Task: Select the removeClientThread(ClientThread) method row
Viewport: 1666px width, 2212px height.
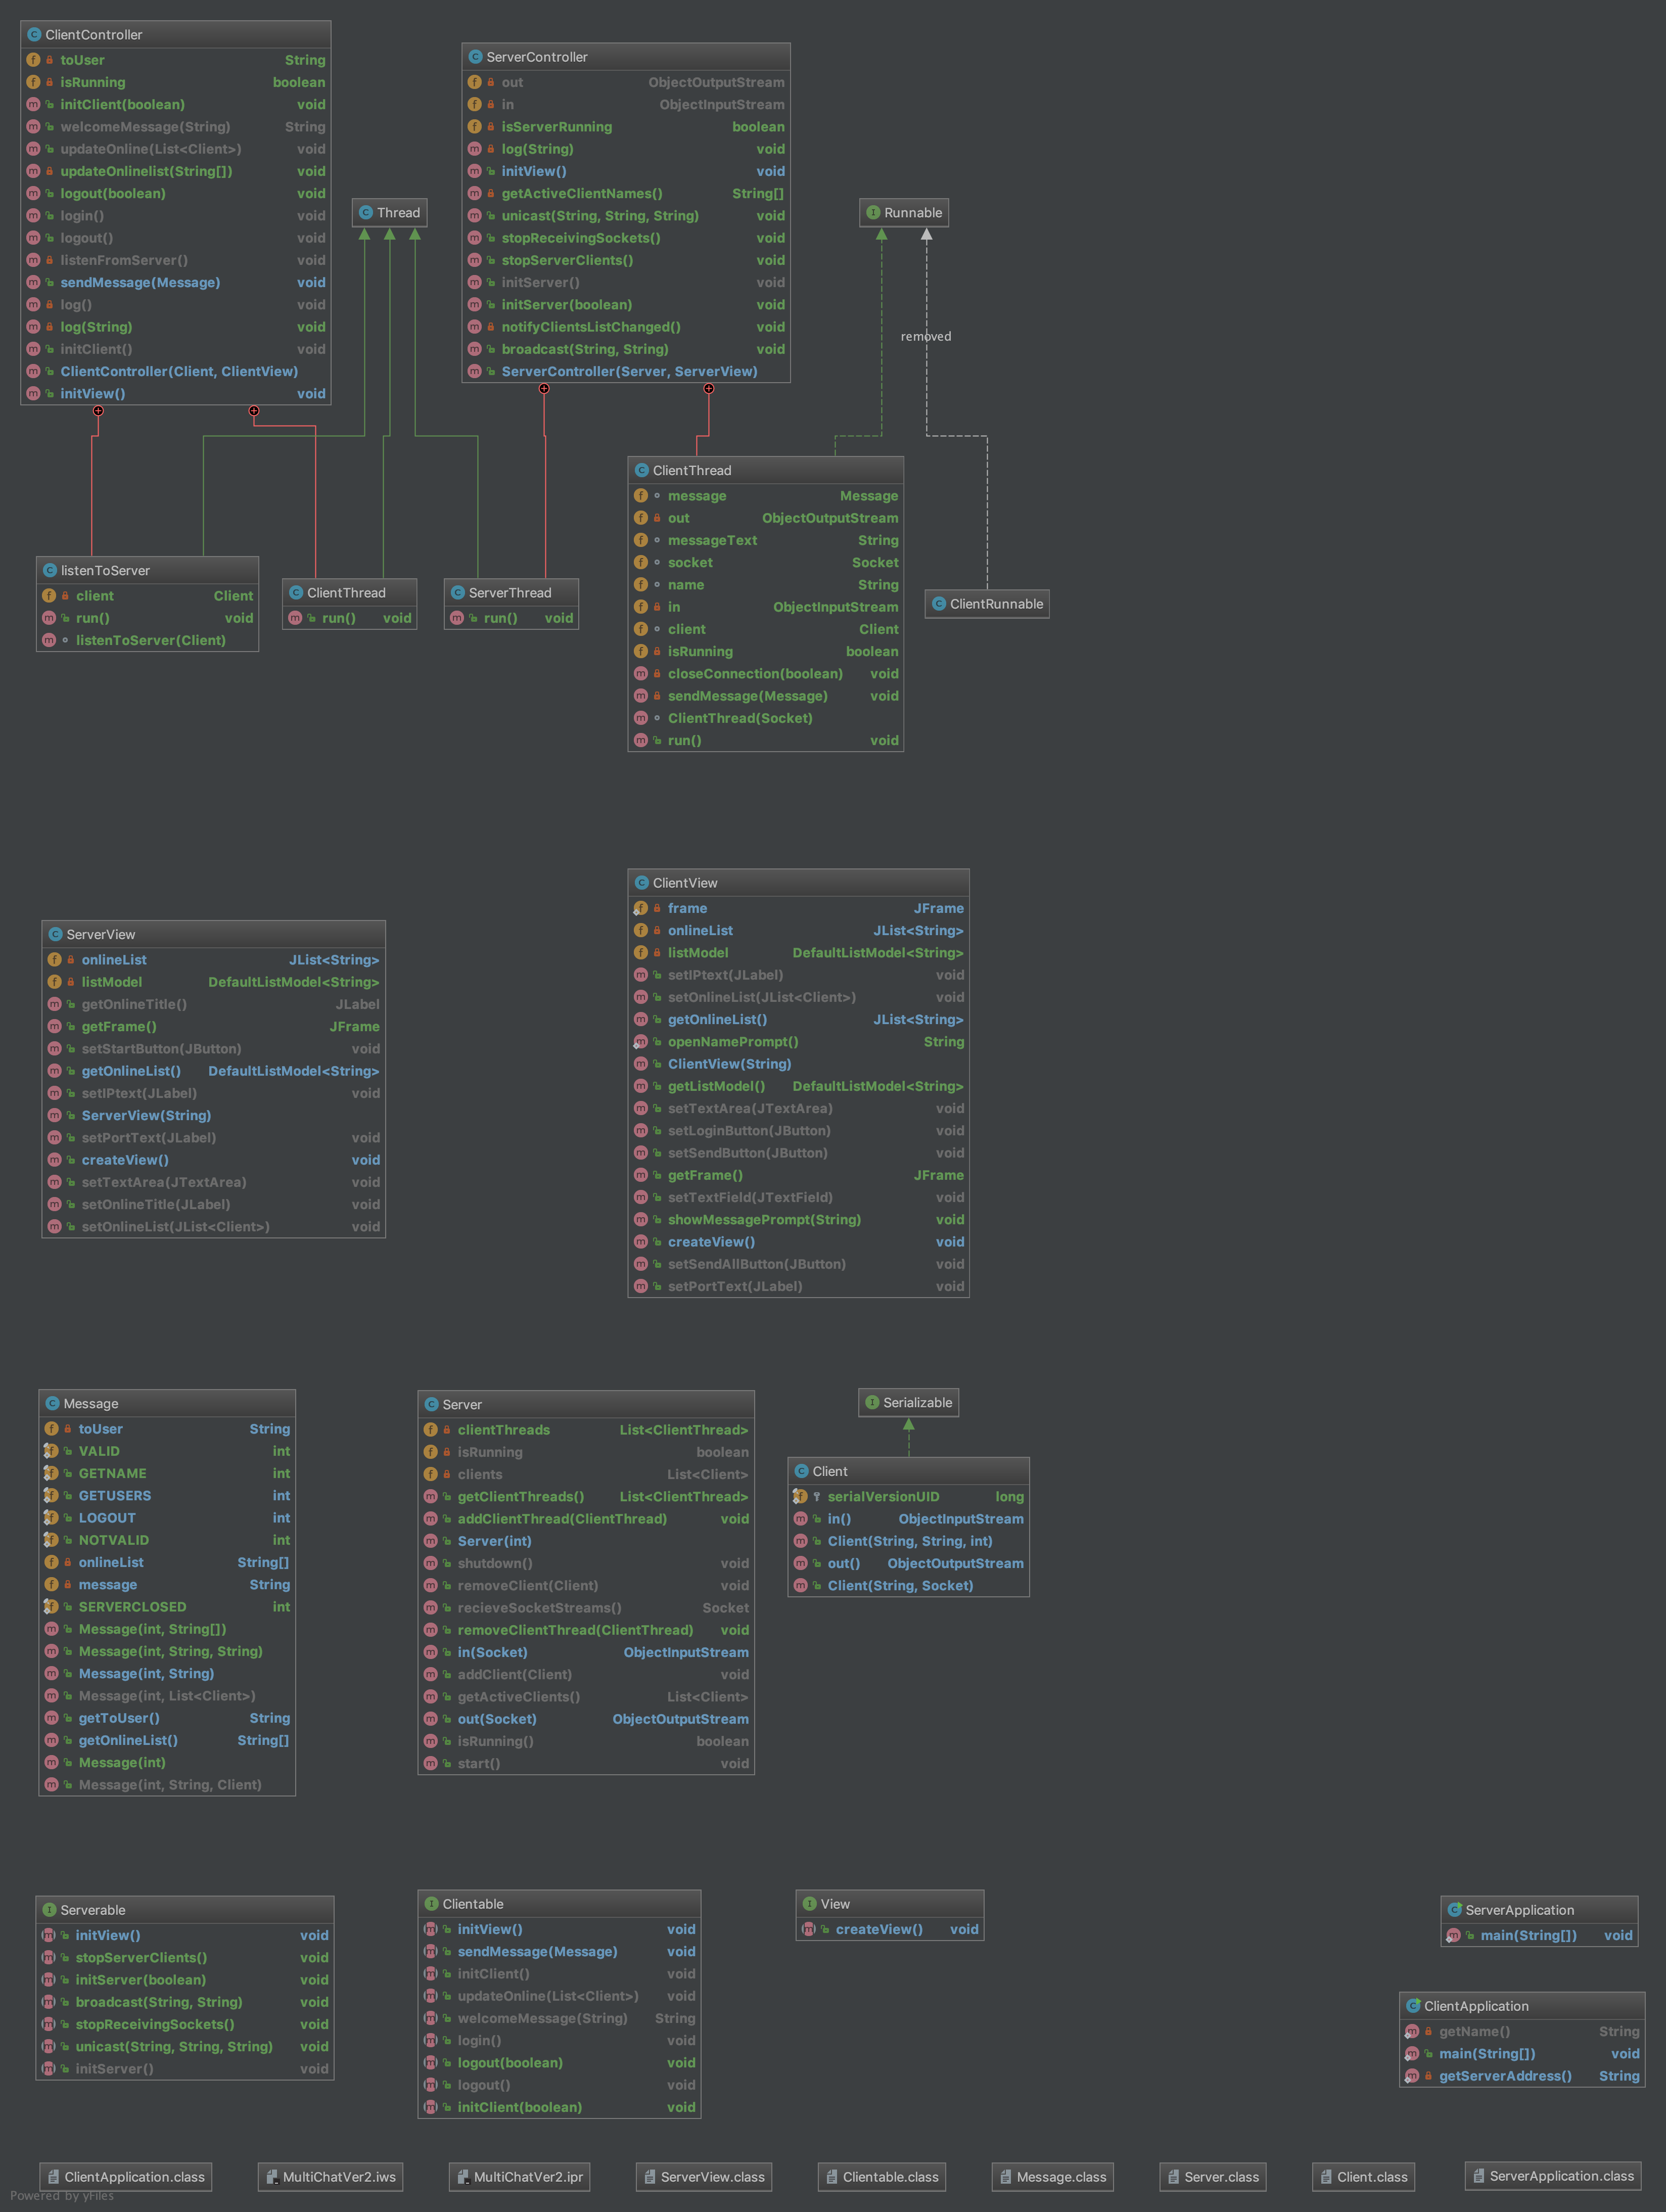Action: pos(586,1630)
